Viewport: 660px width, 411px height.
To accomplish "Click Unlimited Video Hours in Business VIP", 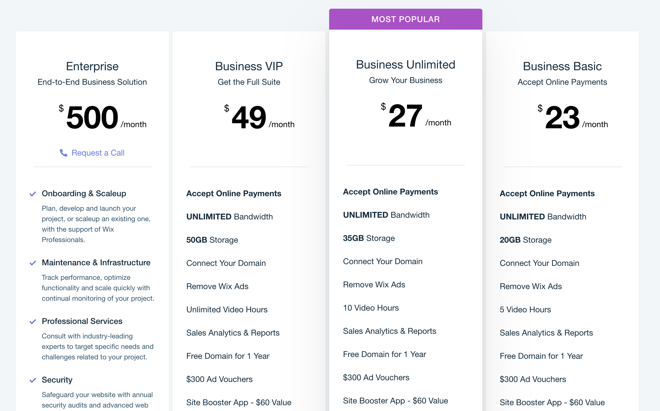I will [227, 309].
